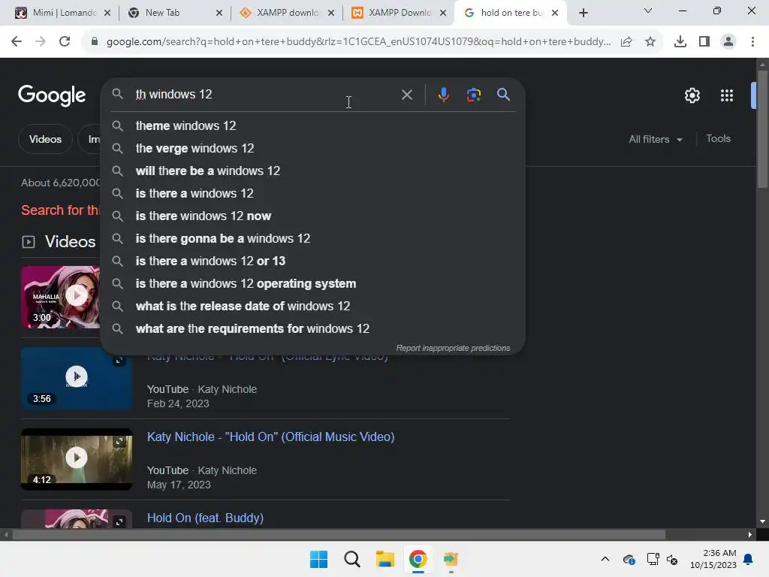Open the Chrome three-dot menu
Screen dimensions: 769x577
[x=752, y=42]
